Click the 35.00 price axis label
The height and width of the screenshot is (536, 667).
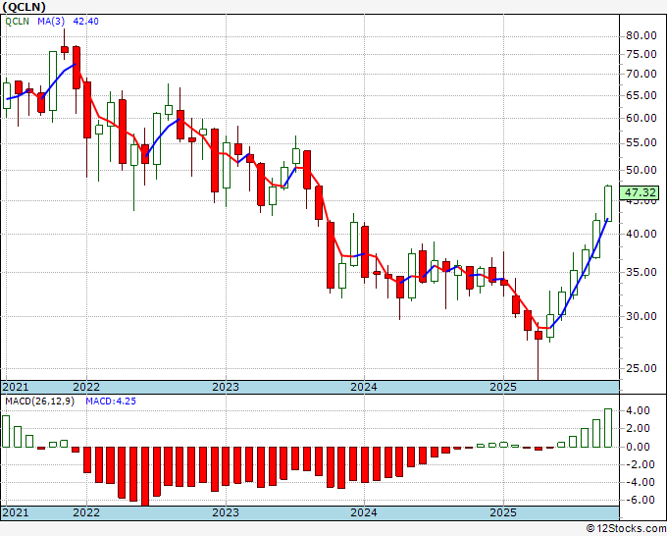point(641,272)
